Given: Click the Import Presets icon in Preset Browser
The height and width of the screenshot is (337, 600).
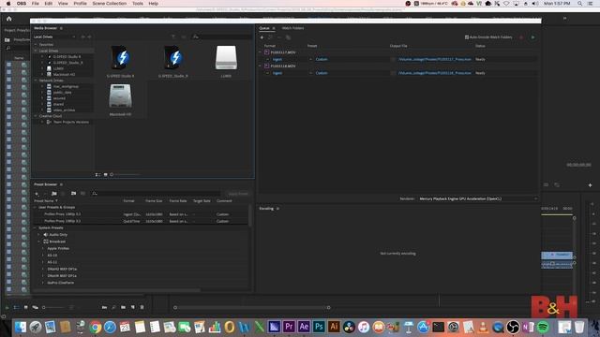Looking at the screenshot, I should coord(73,194).
